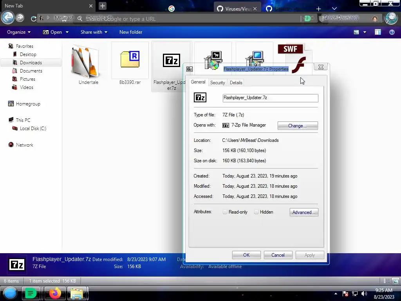401x301 pixels.
Task: Open the green notes app on taskbar
Action: pos(31,293)
